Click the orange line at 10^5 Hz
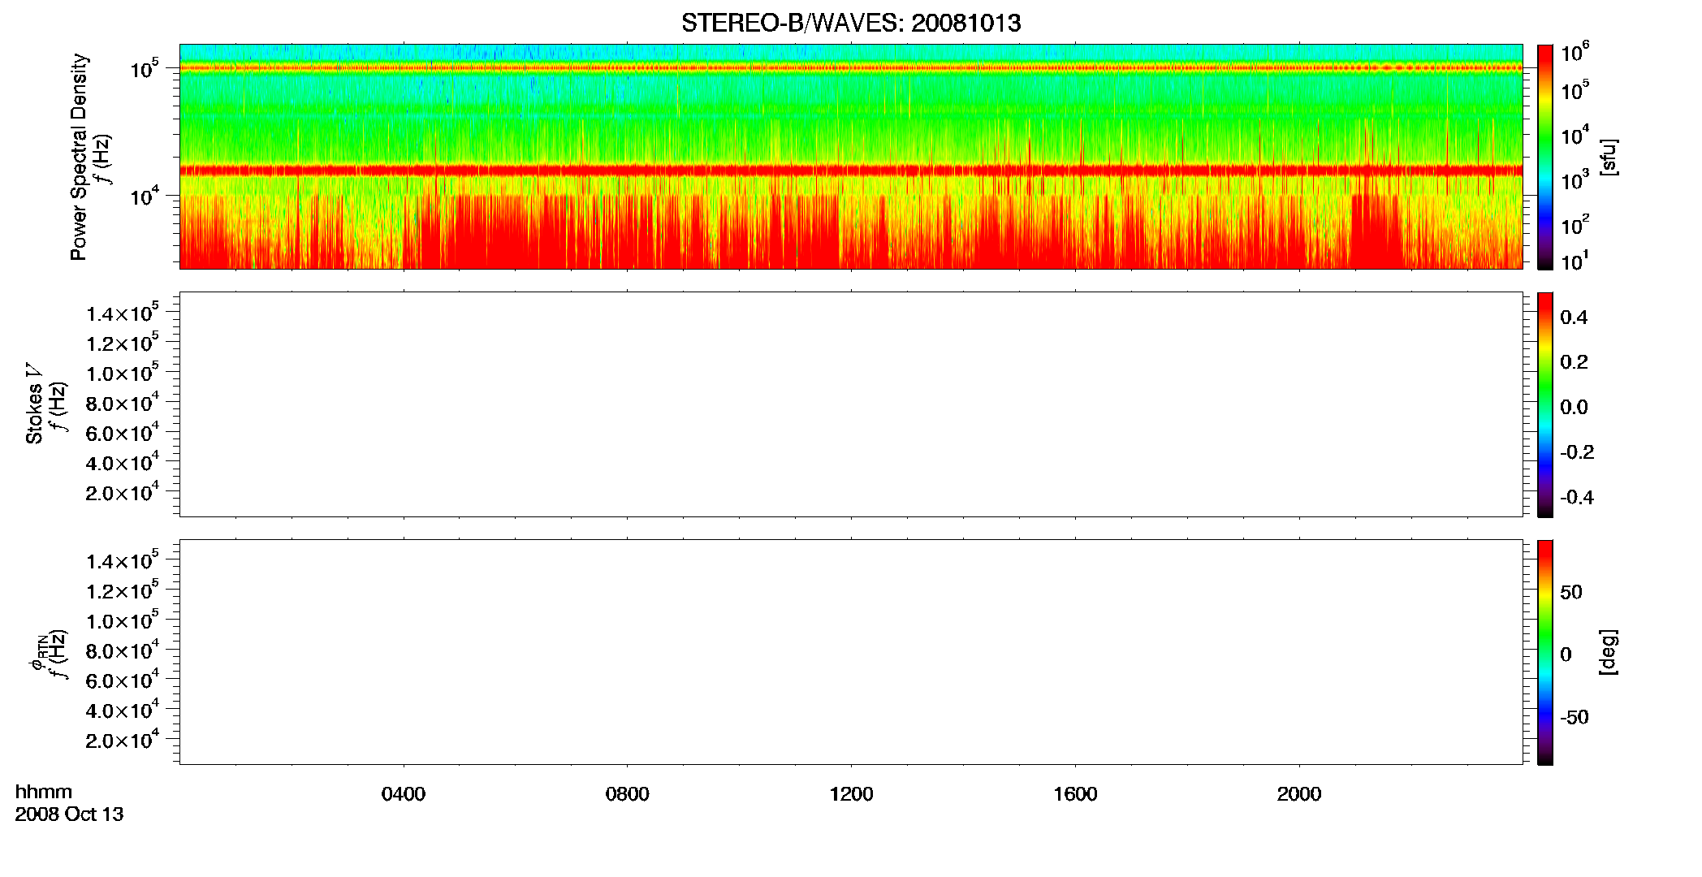Viewport: 1702px width, 877px height. (851, 68)
